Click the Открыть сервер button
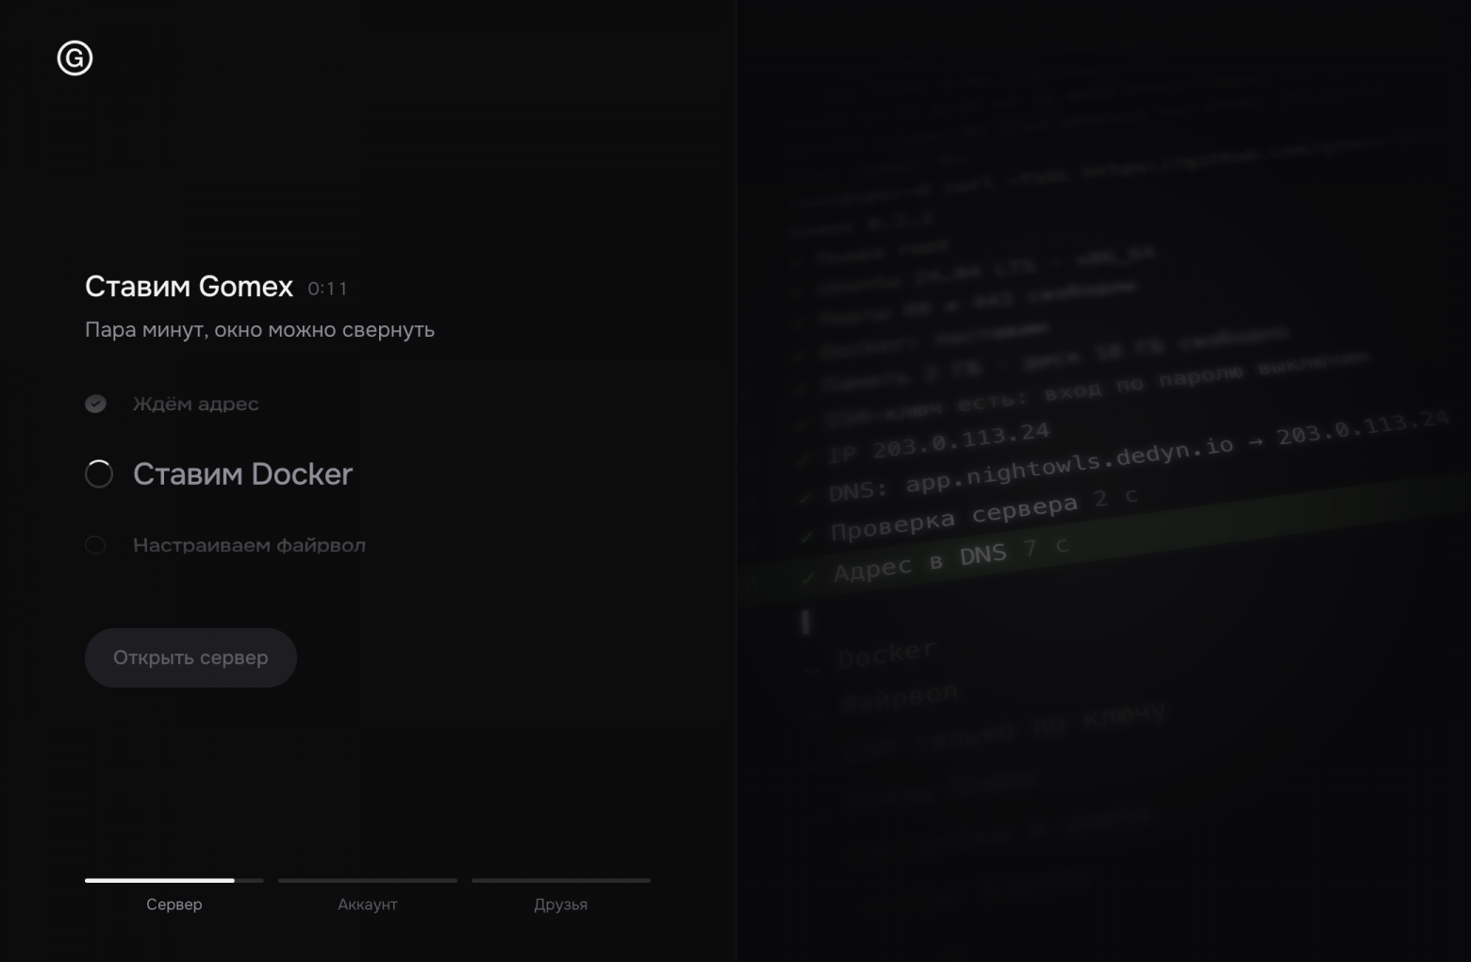 tap(190, 657)
